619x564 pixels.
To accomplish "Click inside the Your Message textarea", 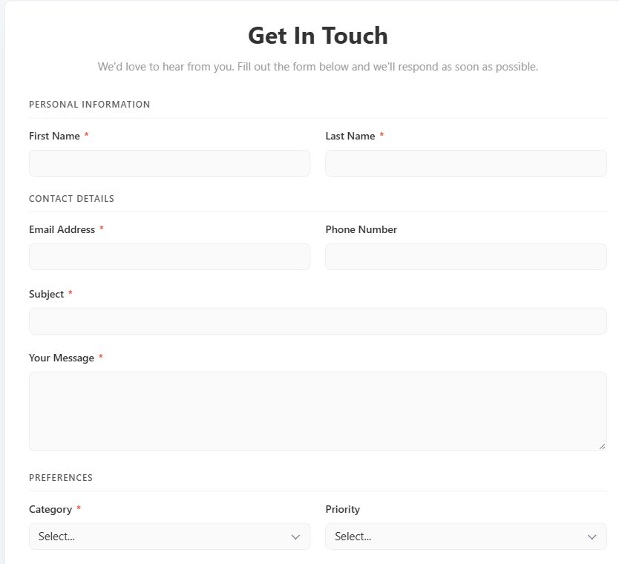I will pos(318,411).
